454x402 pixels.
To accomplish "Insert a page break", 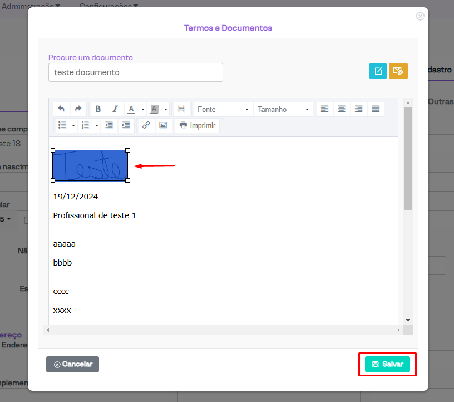I will click(181, 109).
